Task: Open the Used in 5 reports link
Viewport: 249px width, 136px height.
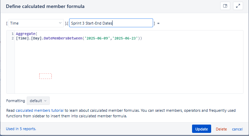Action: [21, 129]
